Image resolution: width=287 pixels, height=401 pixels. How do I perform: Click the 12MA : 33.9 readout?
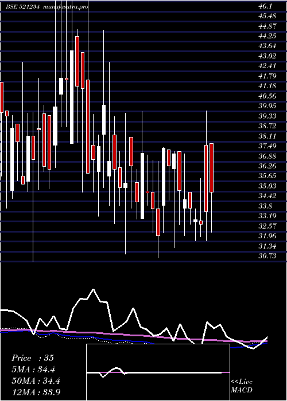click(36, 392)
